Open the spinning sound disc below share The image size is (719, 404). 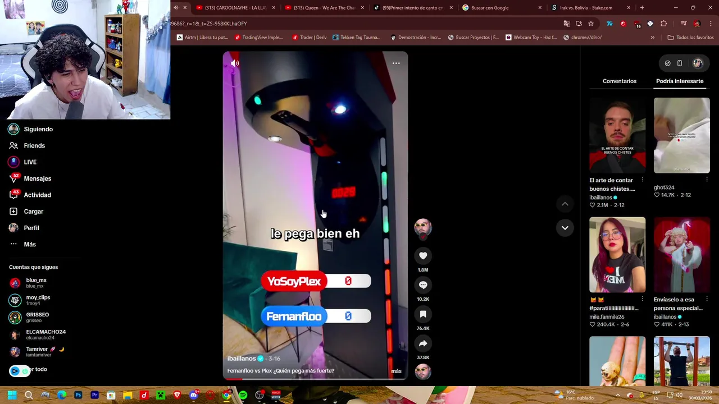tap(423, 371)
